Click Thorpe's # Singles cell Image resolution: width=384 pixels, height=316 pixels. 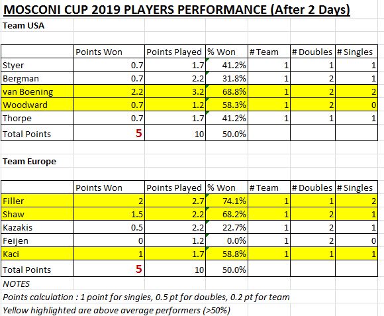[356, 118]
